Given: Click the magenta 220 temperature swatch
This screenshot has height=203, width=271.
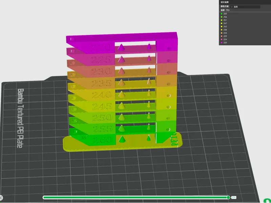Looking at the screenshot, I should tap(222, 43).
